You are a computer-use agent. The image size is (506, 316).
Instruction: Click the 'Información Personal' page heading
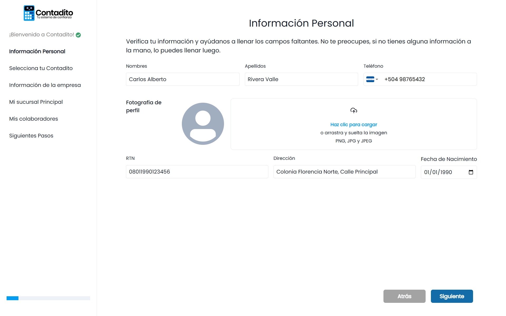[x=301, y=23]
